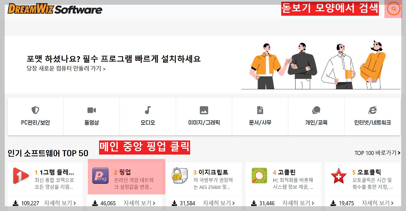Select the 개인/교육 category label

[x=316, y=123]
